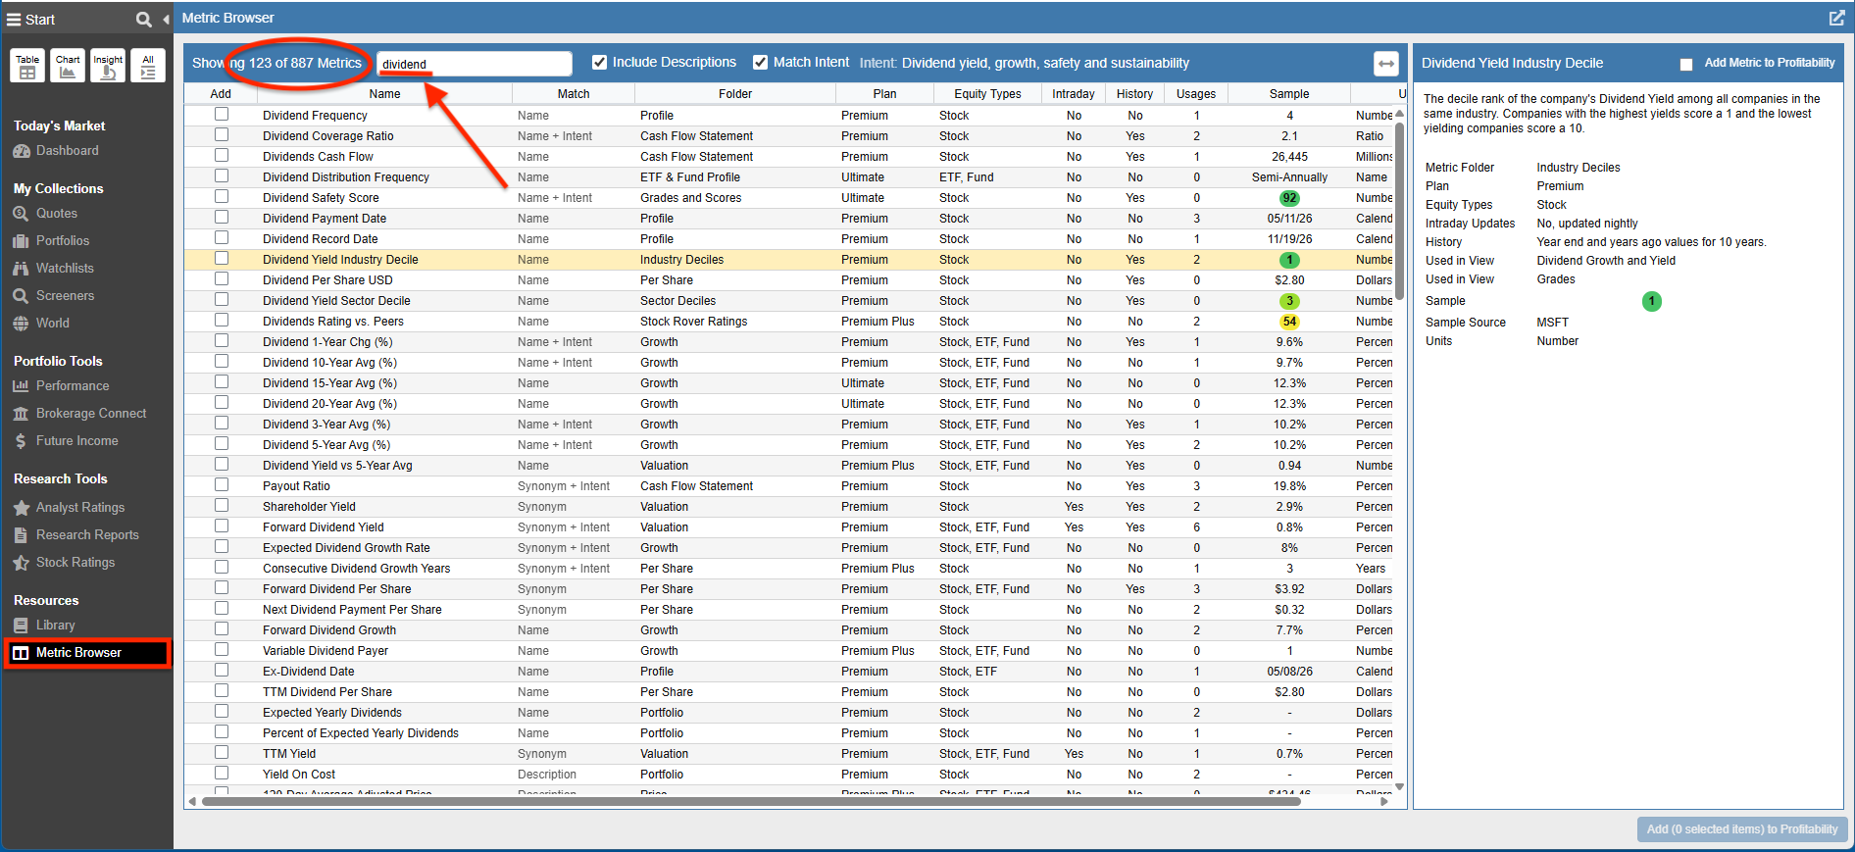Toggle the panel width arrows button
The width and height of the screenshot is (1855, 852).
pyautogui.click(x=1386, y=64)
